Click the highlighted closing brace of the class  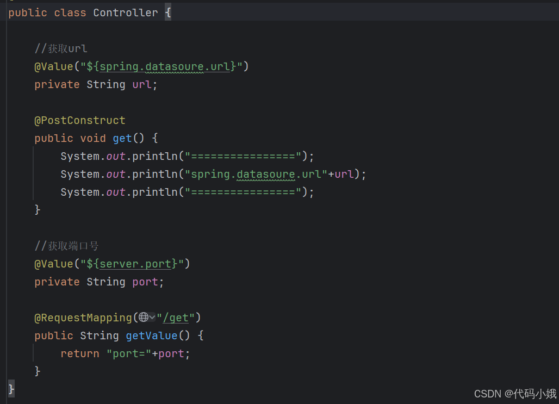click(x=11, y=389)
